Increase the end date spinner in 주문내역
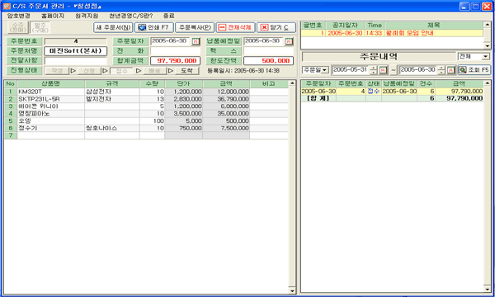 point(441,68)
